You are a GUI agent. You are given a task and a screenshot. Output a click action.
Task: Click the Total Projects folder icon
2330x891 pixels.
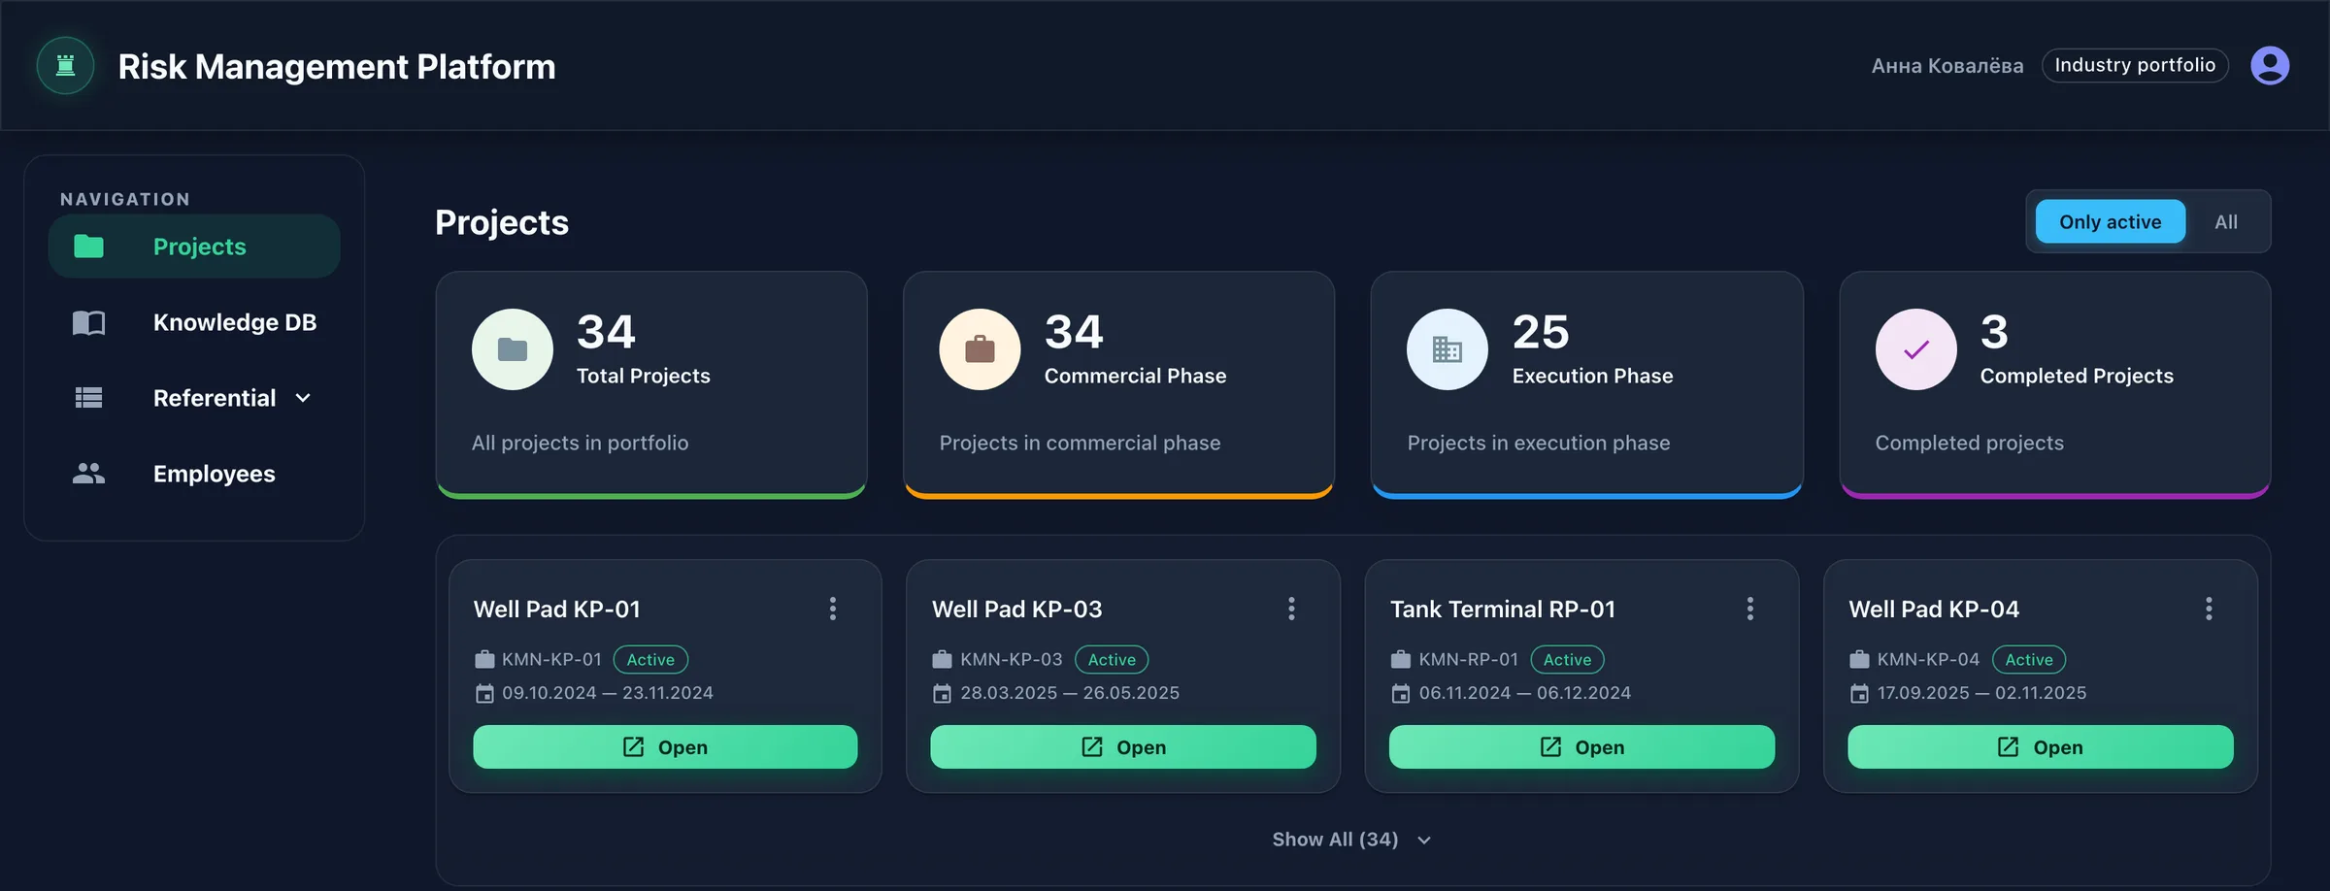[x=513, y=349]
